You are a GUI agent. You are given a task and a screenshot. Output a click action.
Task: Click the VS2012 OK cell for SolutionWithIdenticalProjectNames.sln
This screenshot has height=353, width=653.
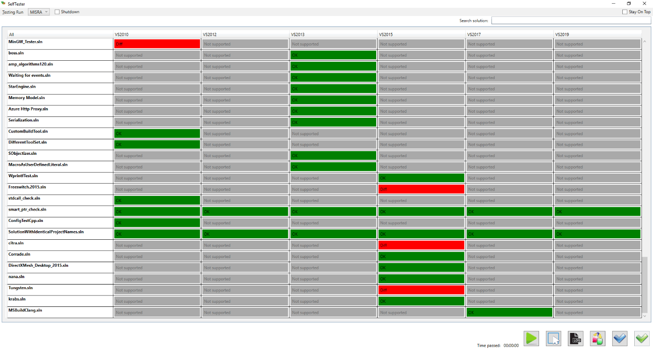pos(245,234)
